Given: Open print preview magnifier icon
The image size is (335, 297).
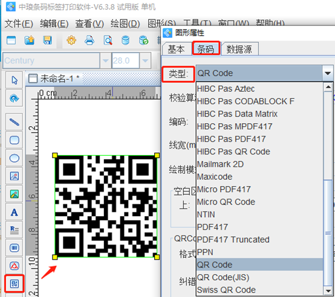Looking at the screenshot, I should [108, 40].
